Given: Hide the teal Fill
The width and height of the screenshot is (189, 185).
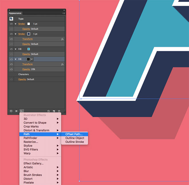Looking at the screenshot, I should (x=11, y=49).
